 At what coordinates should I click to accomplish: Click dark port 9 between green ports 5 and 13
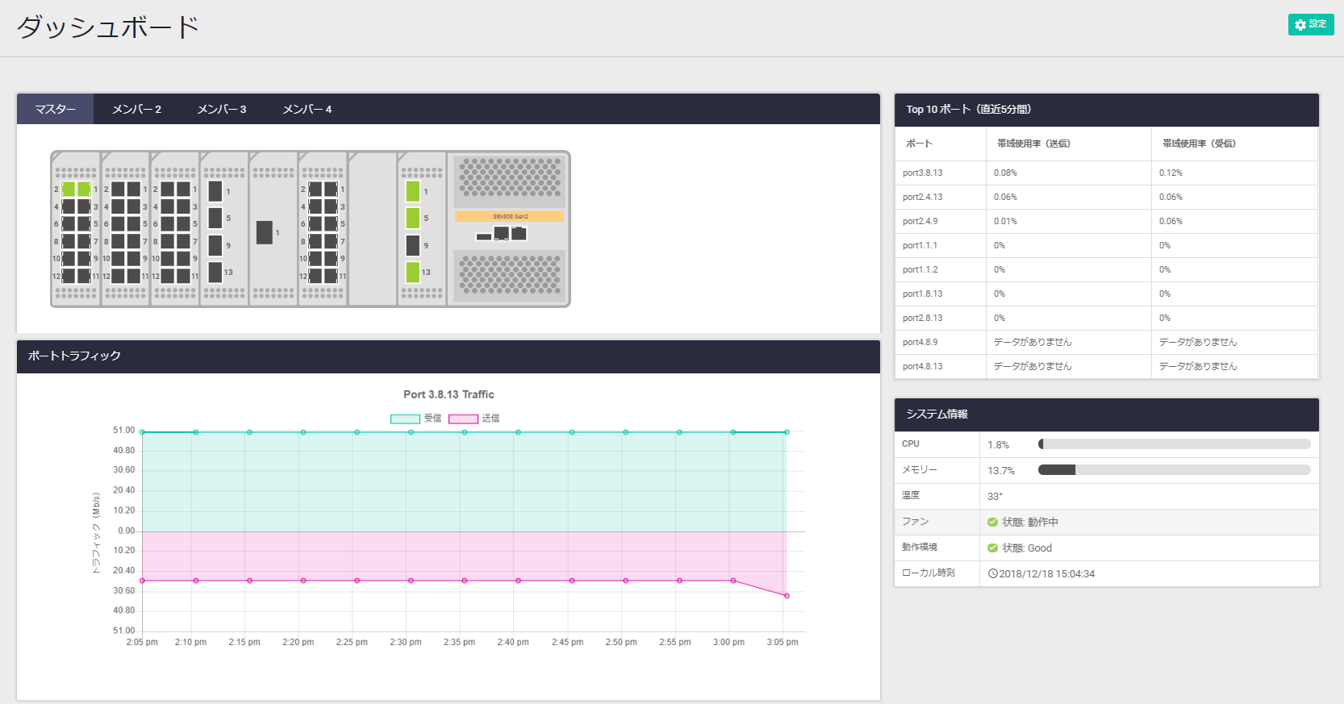(x=413, y=245)
